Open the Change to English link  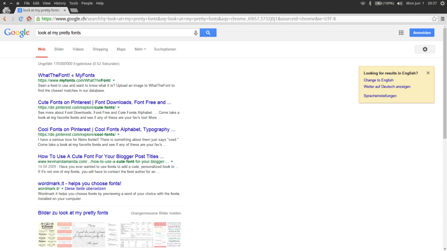coord(378,80)
